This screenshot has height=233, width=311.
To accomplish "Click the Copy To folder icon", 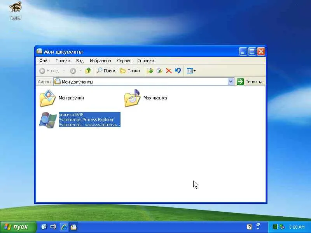I will (159, 71).
